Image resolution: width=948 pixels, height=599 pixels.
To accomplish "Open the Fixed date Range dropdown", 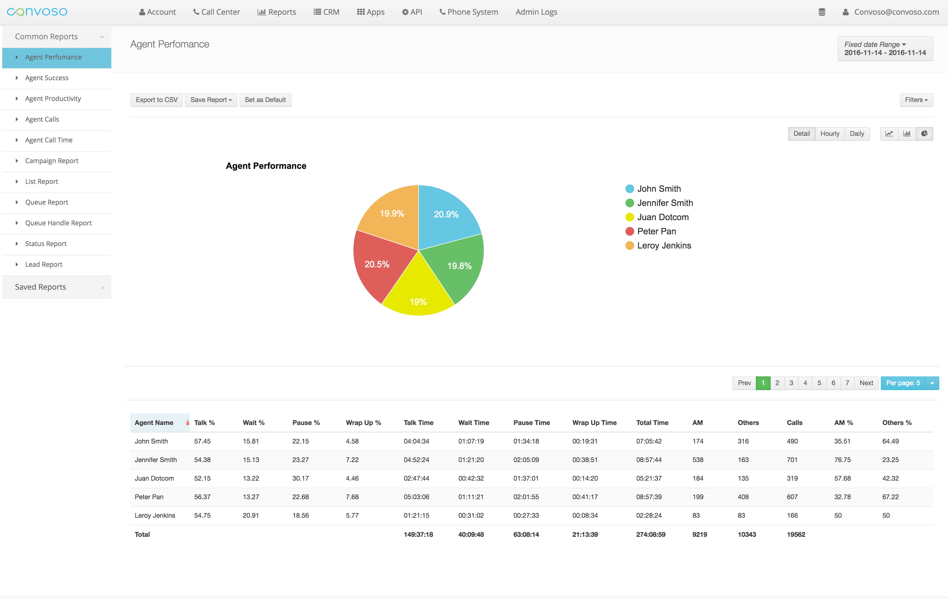I will pyautogui.click(x=885, y=48).
